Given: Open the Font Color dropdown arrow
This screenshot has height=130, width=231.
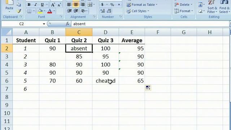Looking at the screenshot, I should click(x=54, y=11).
